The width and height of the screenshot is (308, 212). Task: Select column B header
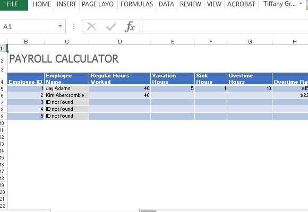point(25,41)
